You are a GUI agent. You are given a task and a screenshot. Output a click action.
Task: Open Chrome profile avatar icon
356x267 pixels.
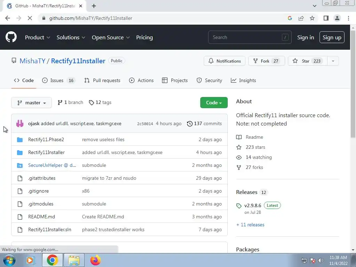click(337, 18)
